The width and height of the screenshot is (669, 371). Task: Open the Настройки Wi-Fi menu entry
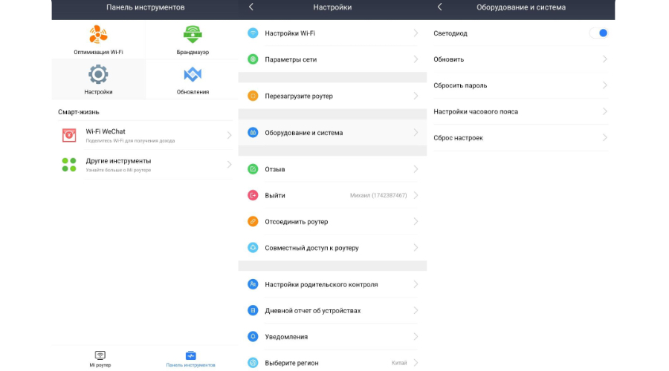(332, 33)
